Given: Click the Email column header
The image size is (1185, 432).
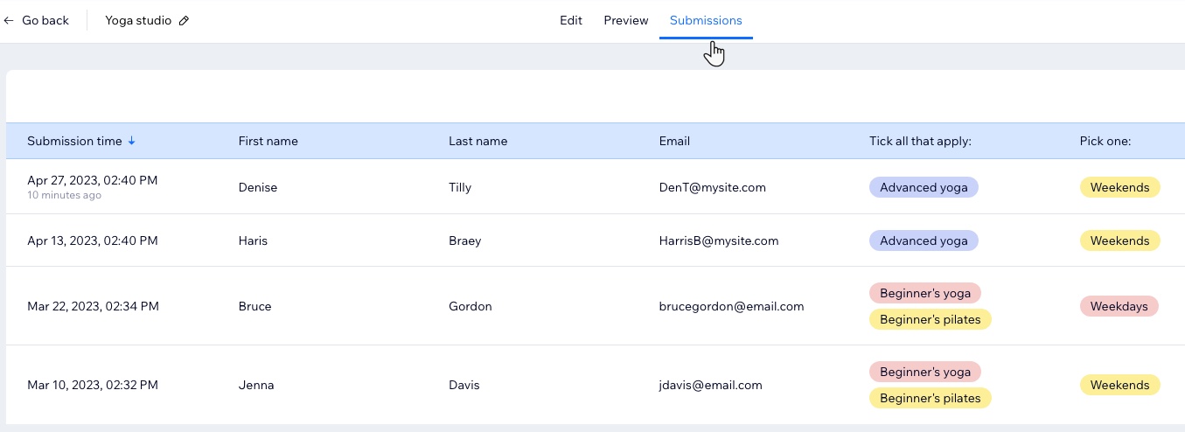Looking at the screenshot, I should (674, 141).
